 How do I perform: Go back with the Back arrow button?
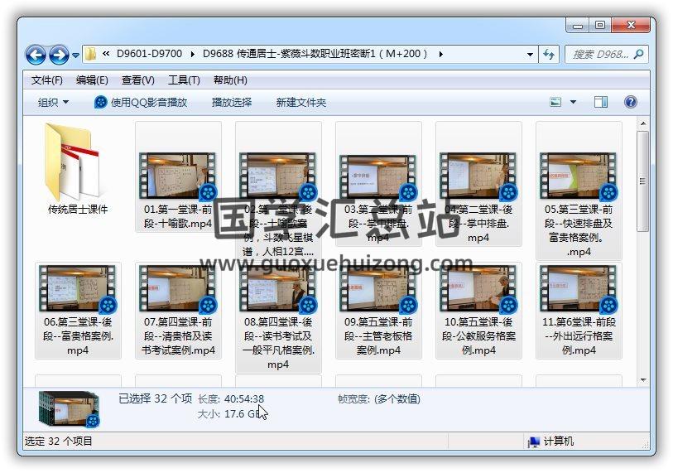click(x=36, y=55)
